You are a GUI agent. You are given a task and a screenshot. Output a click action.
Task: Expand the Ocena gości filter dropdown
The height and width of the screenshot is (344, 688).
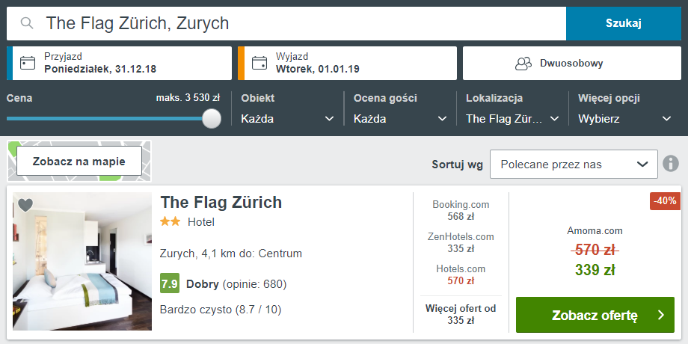pos(400,118)
